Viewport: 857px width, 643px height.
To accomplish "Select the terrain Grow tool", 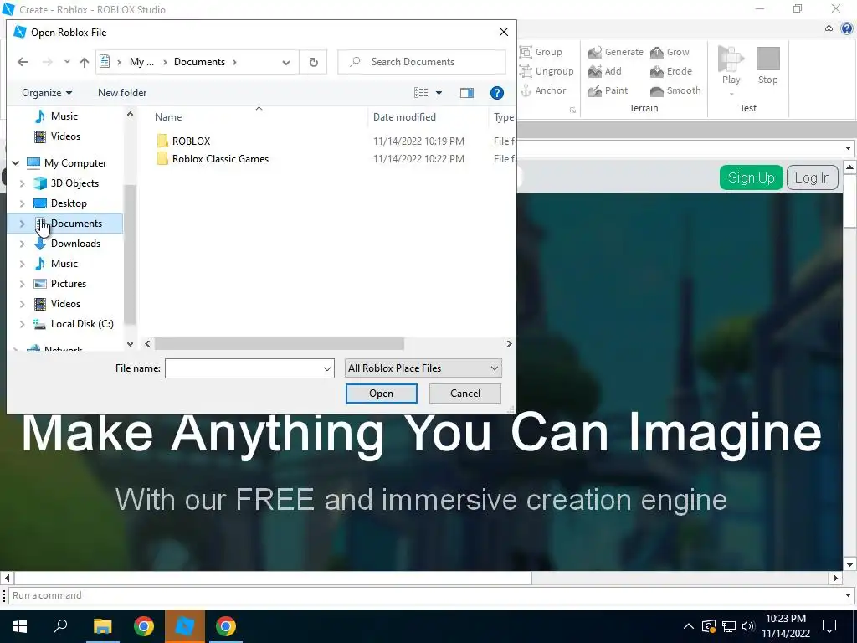I will point(670,52).
